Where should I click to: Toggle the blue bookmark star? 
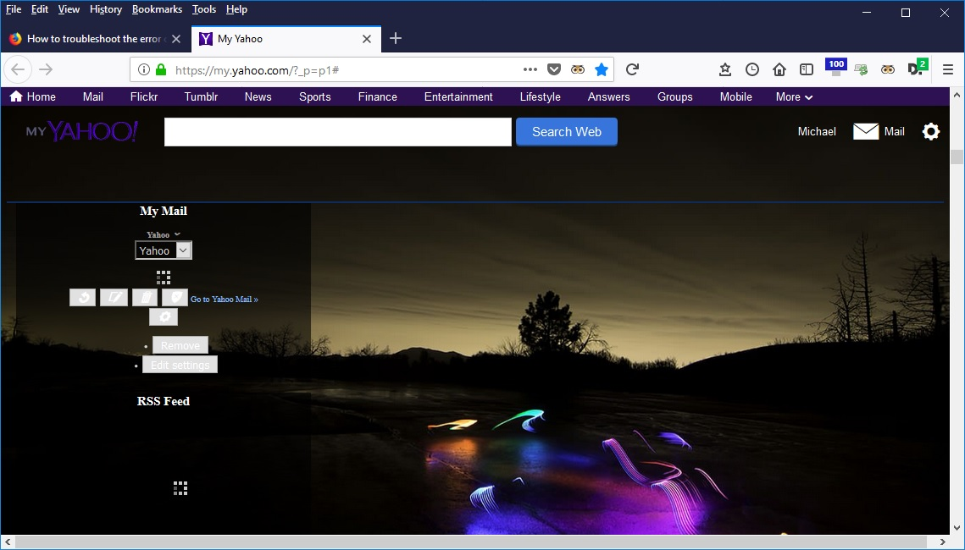pyautogui.click(x=601, y=69)
